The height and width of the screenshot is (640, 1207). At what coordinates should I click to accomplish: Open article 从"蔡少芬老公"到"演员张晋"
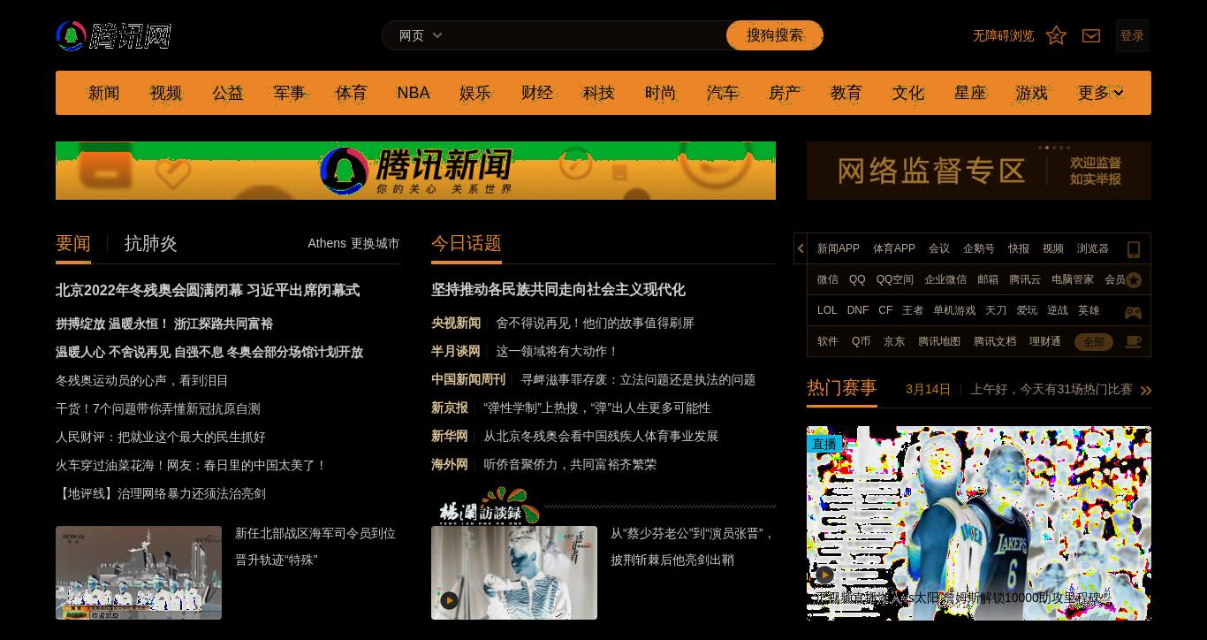pyautogui.click(x=693, y=546)
